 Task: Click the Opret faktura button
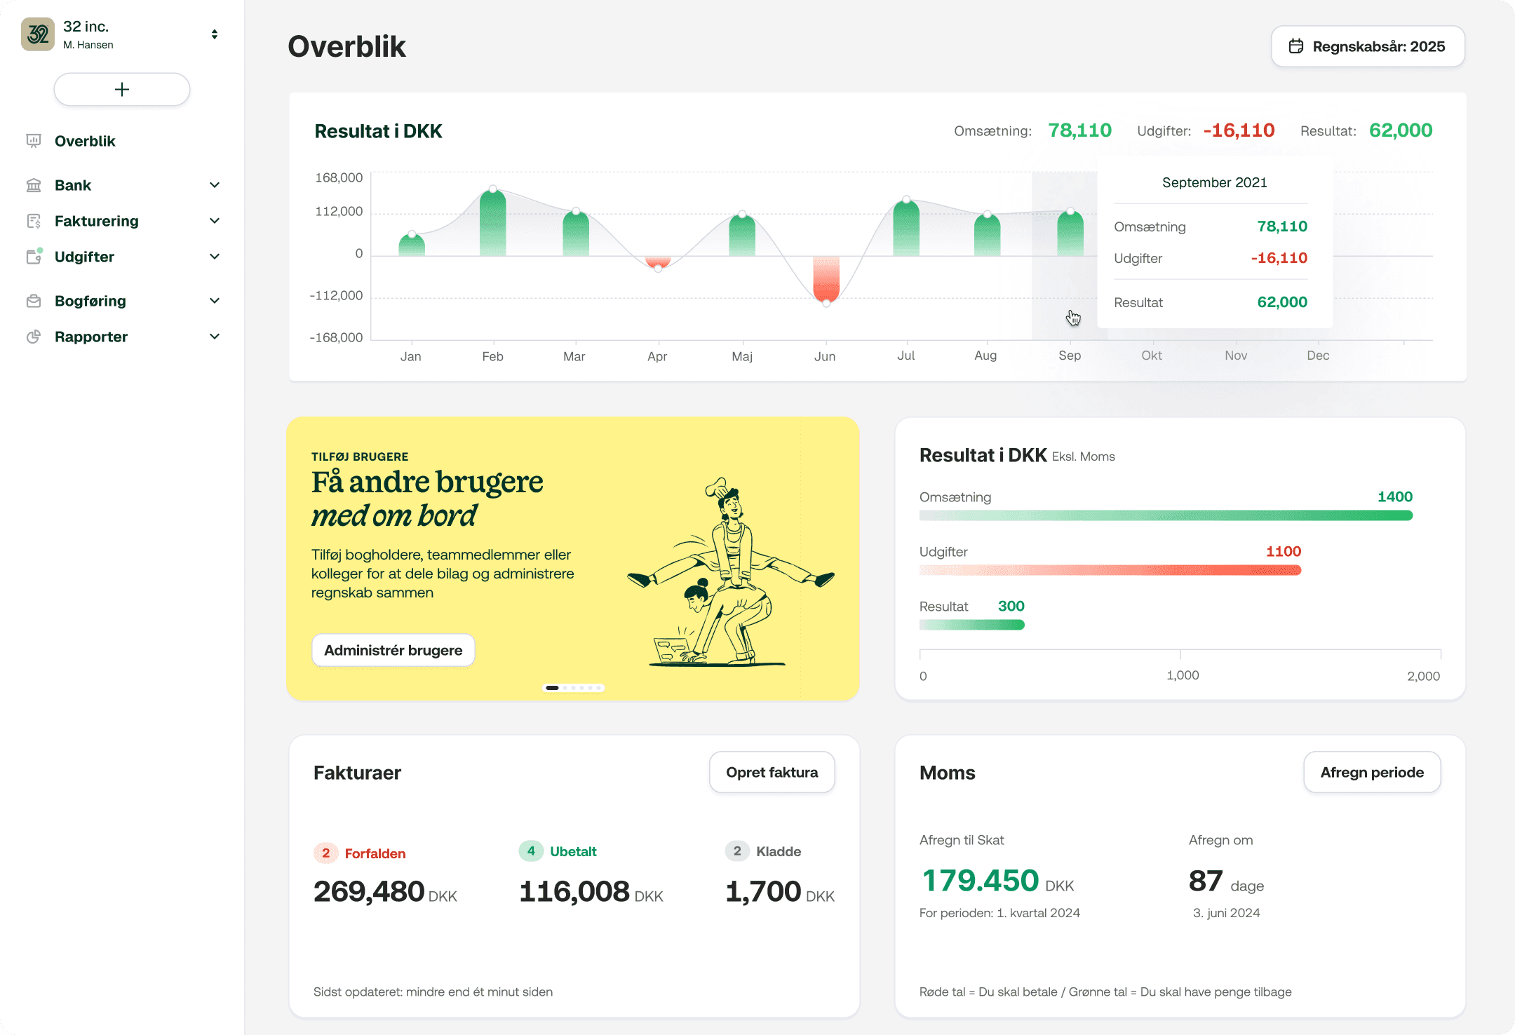coord(772,772)
